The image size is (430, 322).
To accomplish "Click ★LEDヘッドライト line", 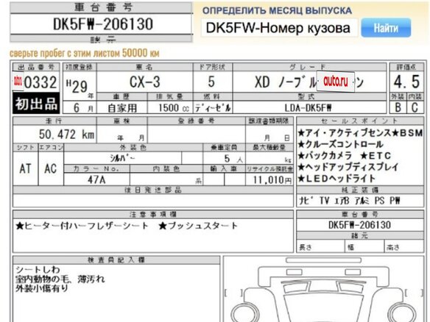I will 336,179.
